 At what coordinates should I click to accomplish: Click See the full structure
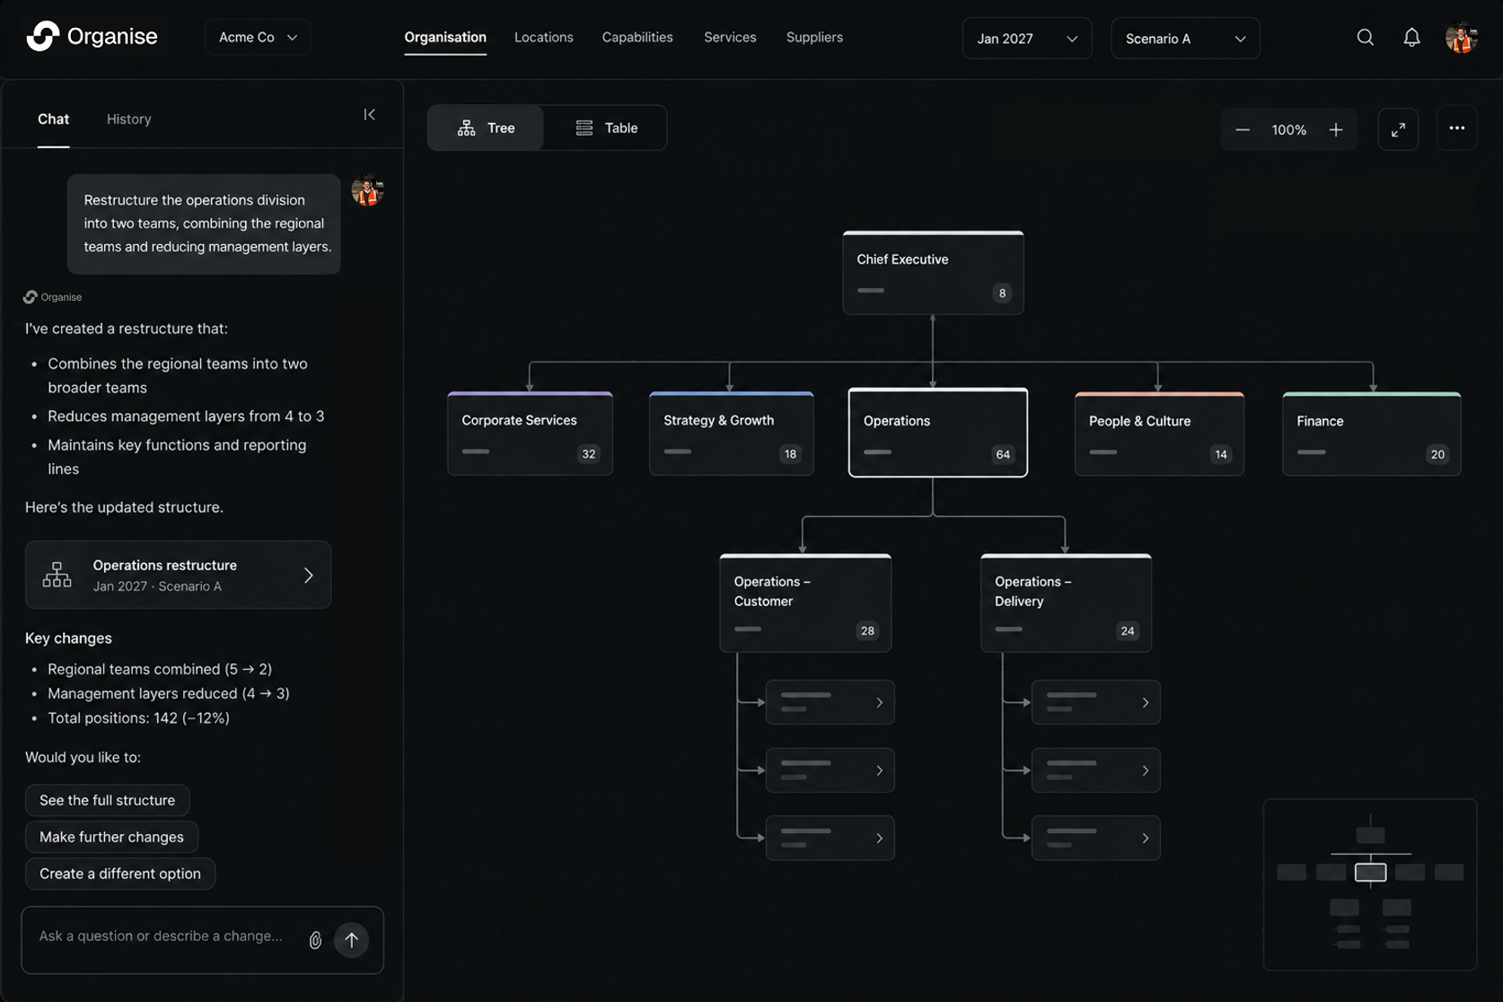pyautogui.click(x=107, y=800)
